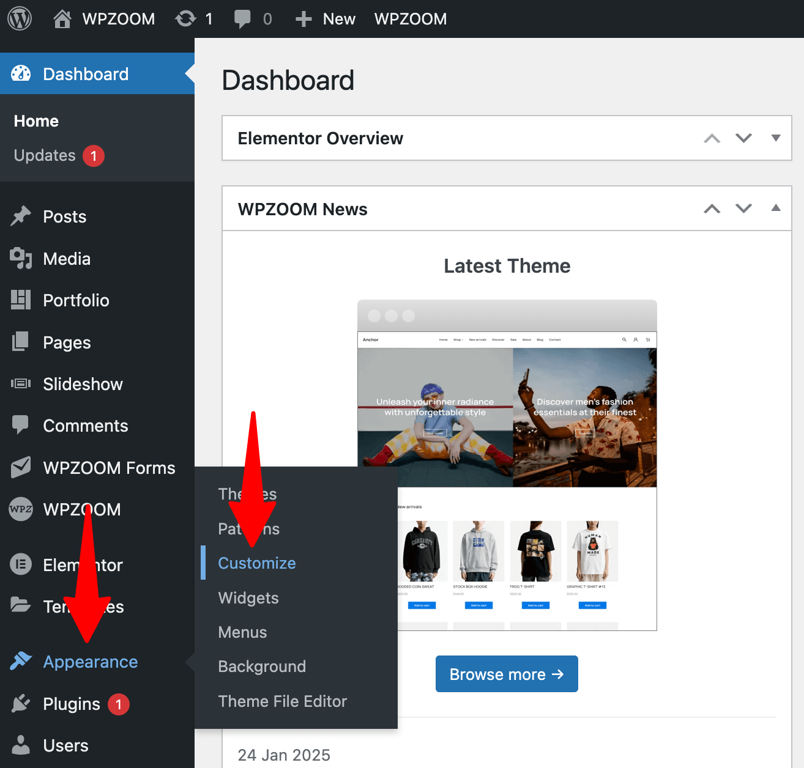Collapse the WPZOOM News panel
Viewport: 804px width, 768px height.
tap(776, 208)
